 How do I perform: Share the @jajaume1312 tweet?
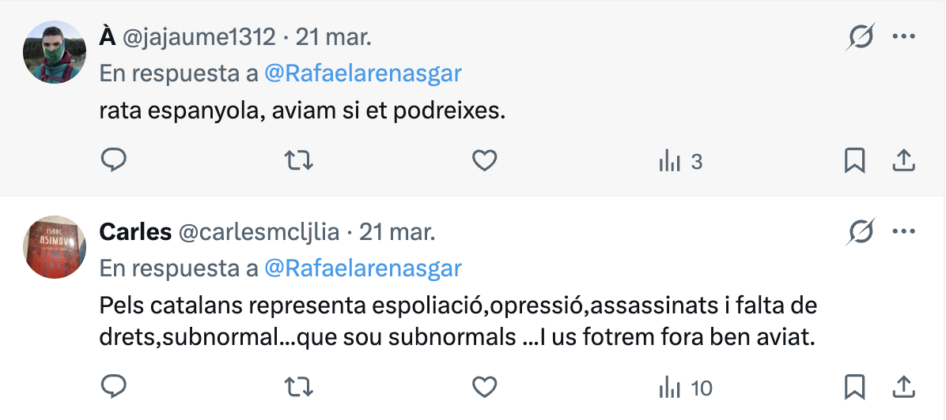[903, 161]
